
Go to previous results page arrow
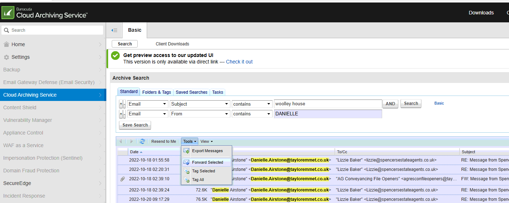pyautogui.click(x=121, y=141)
